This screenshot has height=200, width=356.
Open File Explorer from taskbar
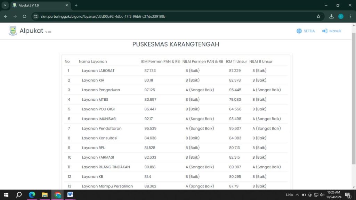[45, 195]
